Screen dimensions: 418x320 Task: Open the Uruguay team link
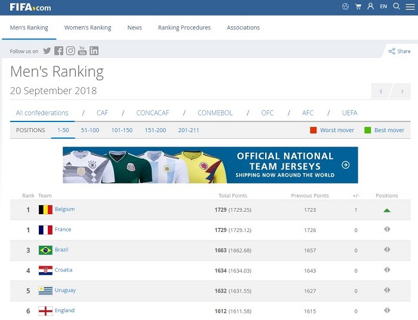65,290
